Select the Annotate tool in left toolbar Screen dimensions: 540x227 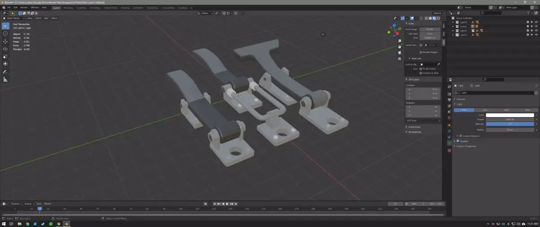5,72
